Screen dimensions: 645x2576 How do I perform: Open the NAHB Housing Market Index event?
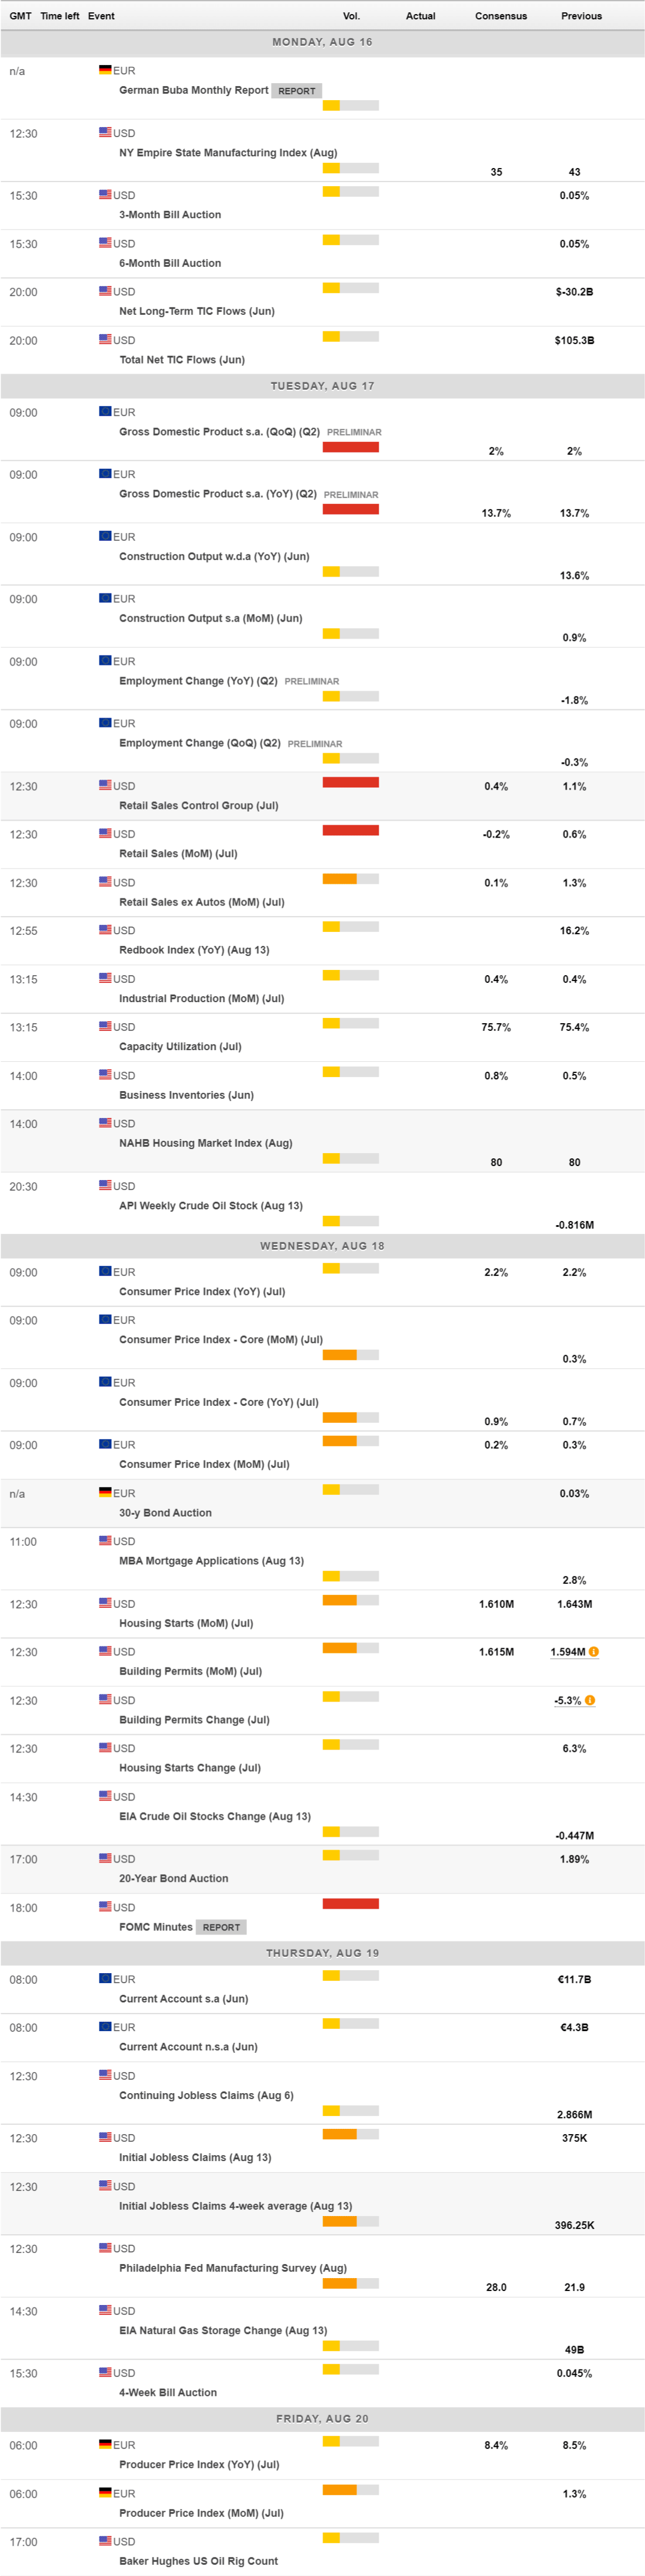205,1143
